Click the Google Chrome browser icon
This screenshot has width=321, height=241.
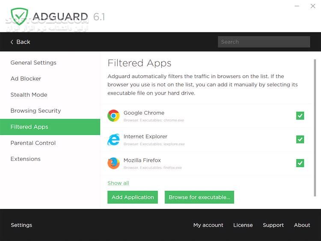(113, 116)
